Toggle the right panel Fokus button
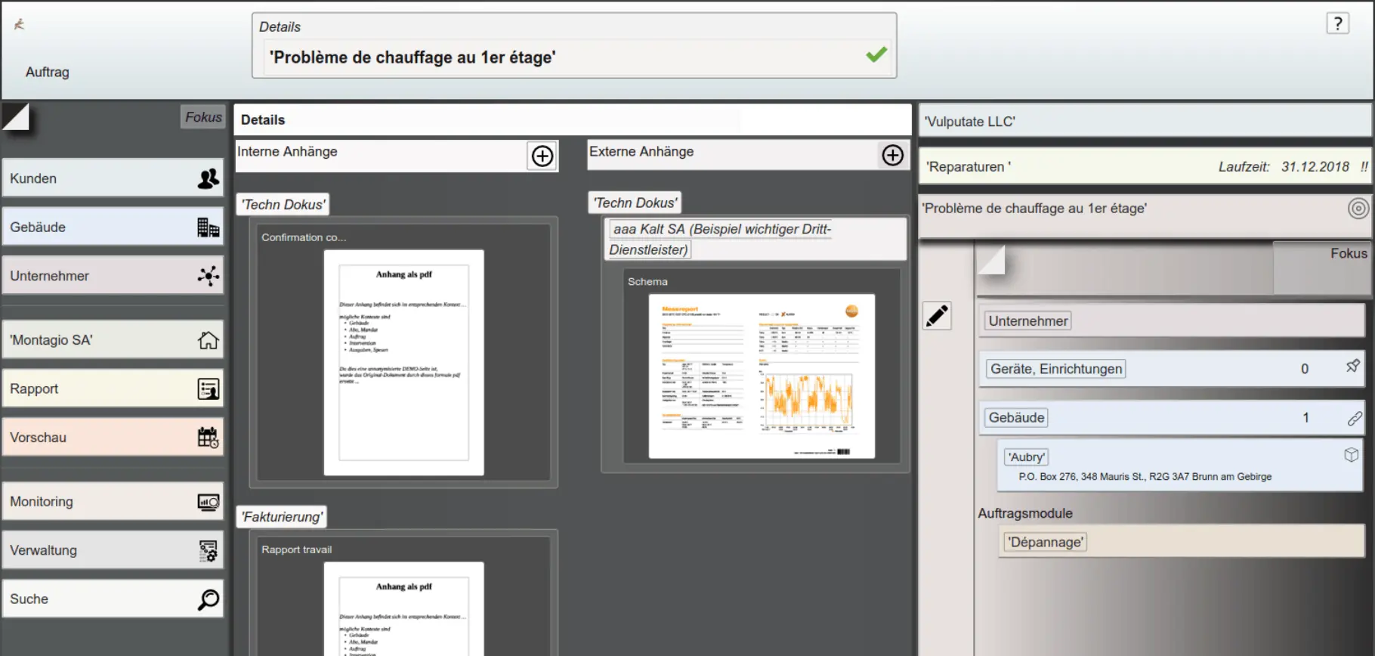 pos(1321,268)
